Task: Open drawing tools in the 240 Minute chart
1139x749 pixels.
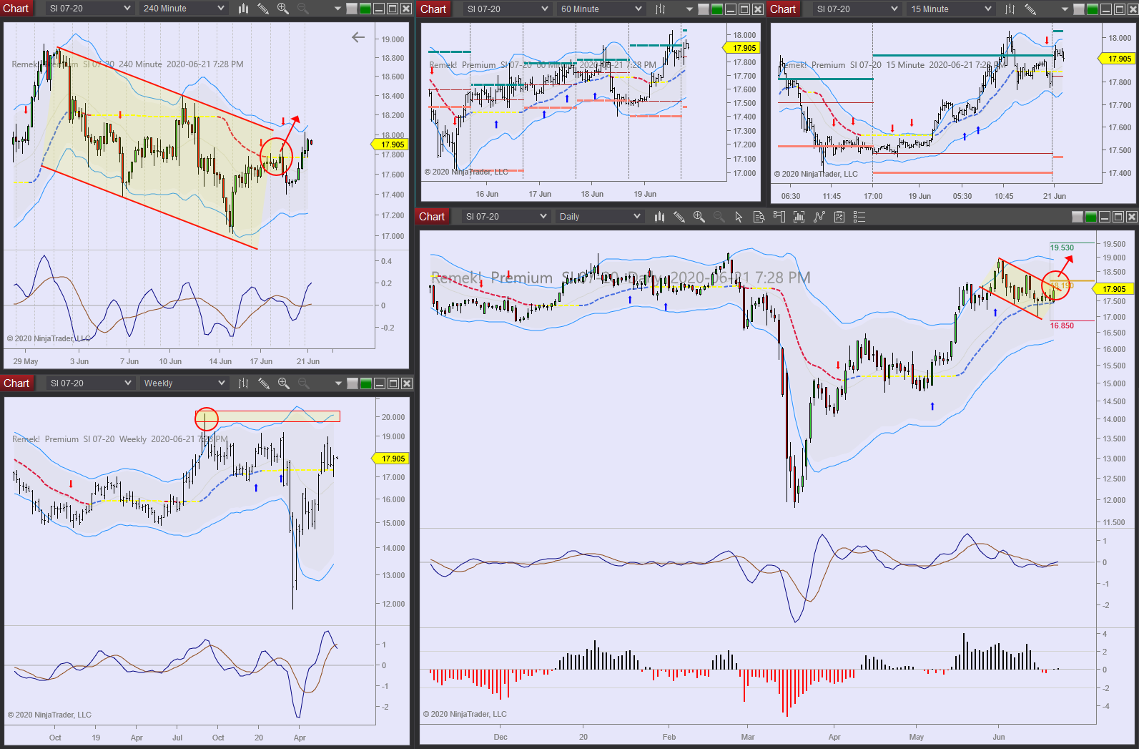Action: point(263,9)
